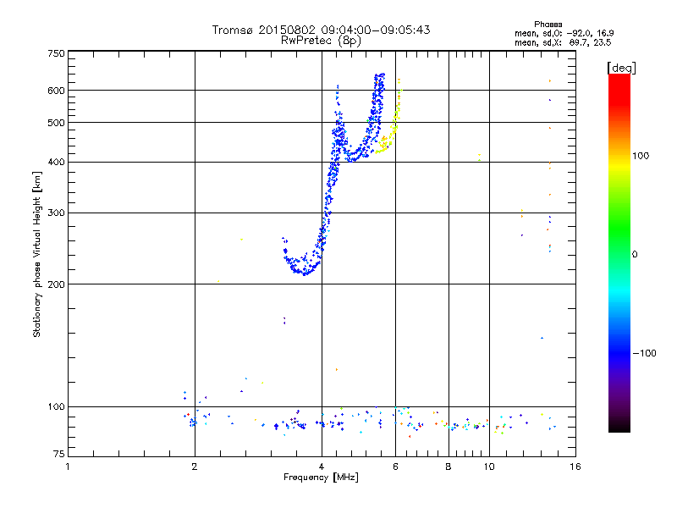The height and width of the screenshot is (508, 677).
Task: Click the x-axis '16' tick label
Action: pos(575,467)
